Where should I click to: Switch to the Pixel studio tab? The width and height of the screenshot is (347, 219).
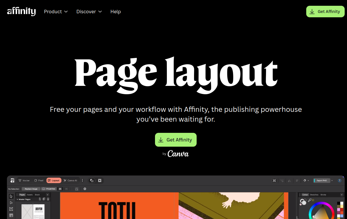(39, 180)
